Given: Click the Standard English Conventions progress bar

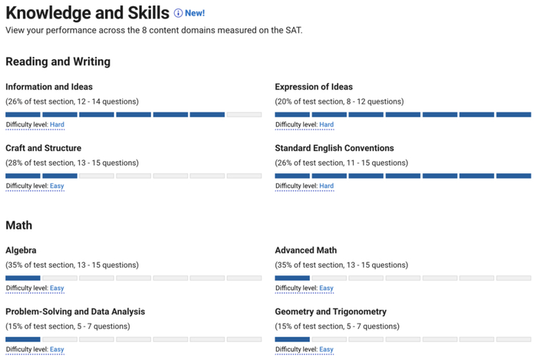Looking at the screenshot, I should (x=403, y=176).
